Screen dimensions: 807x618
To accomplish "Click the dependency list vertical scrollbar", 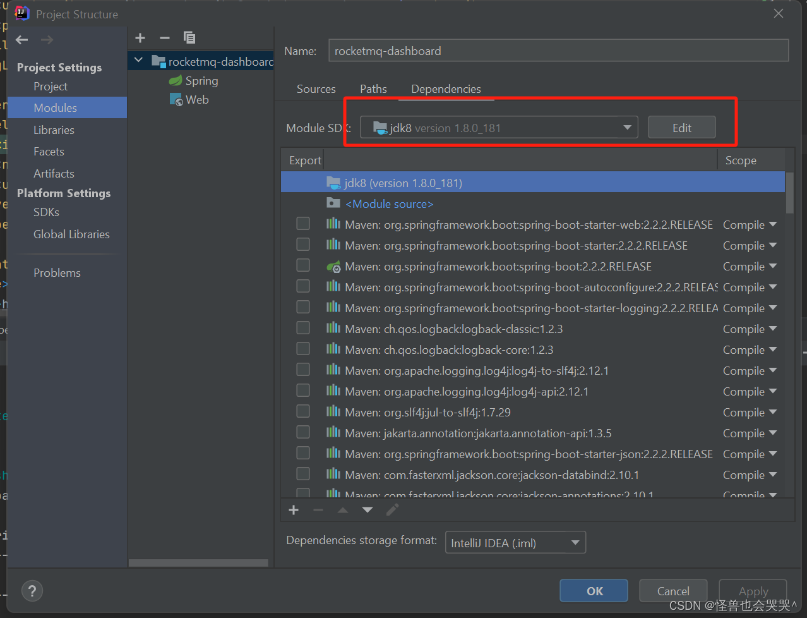I will [789, 193].
